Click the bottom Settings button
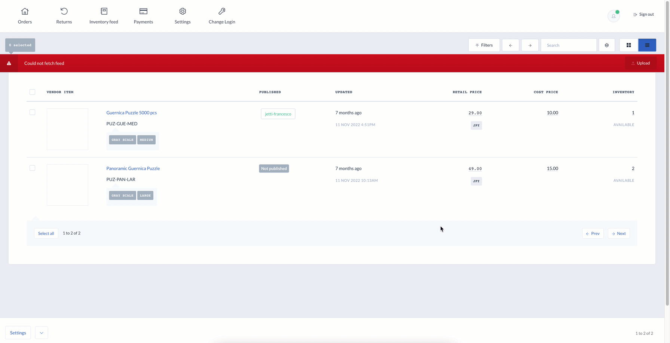 [x=18, y=333]
